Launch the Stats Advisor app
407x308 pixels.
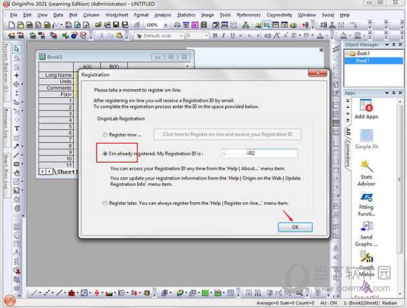click(366, 173)
